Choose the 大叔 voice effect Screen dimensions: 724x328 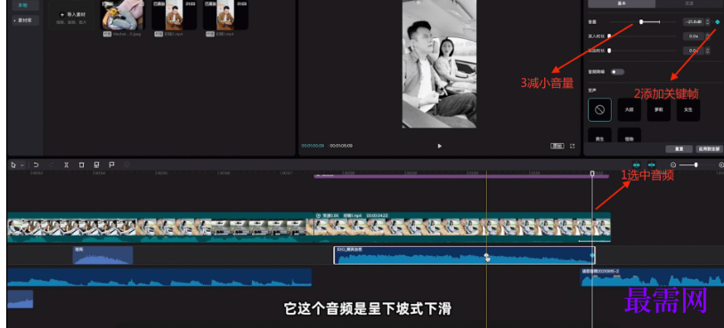coord(629,109)
